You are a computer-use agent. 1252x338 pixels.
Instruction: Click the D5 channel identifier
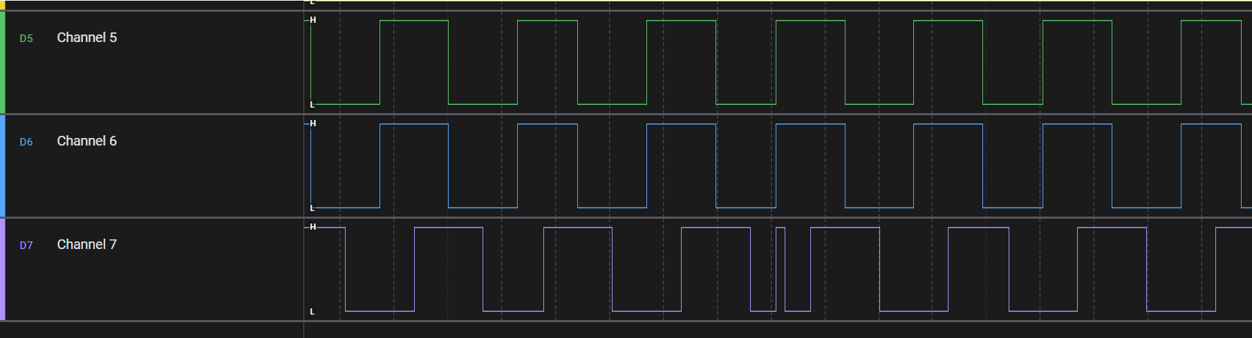[x=26, y=39]
